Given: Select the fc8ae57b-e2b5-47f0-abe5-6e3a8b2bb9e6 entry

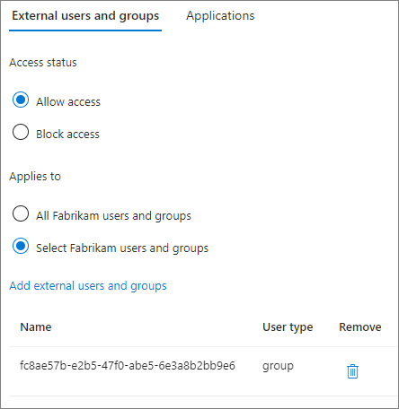Looking at the screenshot, I should [128, 366].
